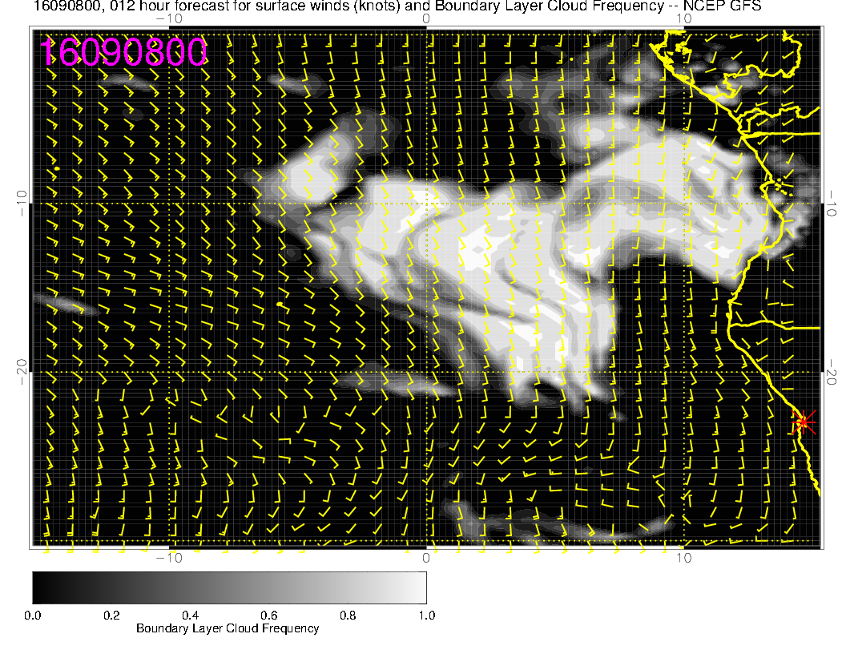Screen dimensions: 846x654
Task: Click grid intersection of 10 longitude and -20 latitude
Action: [x=683, y=373]
